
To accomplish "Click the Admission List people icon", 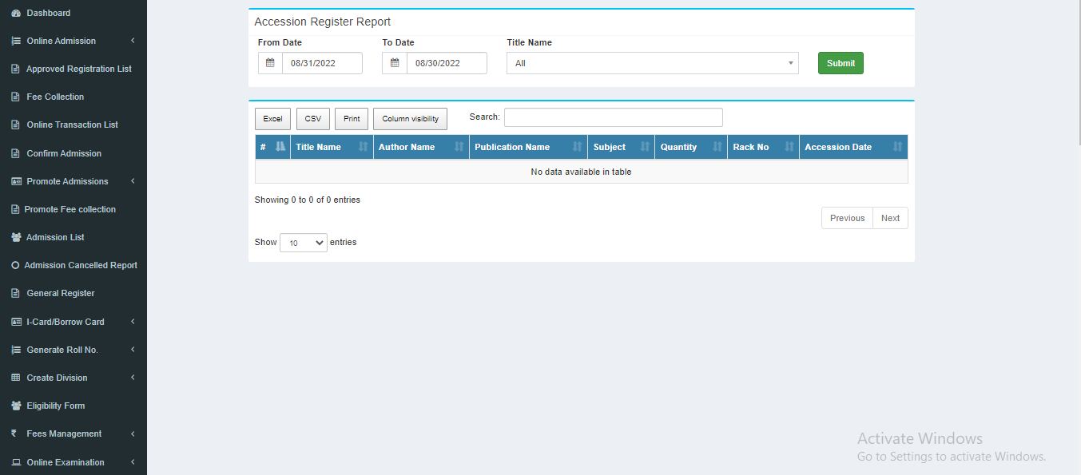I will 15,237.
